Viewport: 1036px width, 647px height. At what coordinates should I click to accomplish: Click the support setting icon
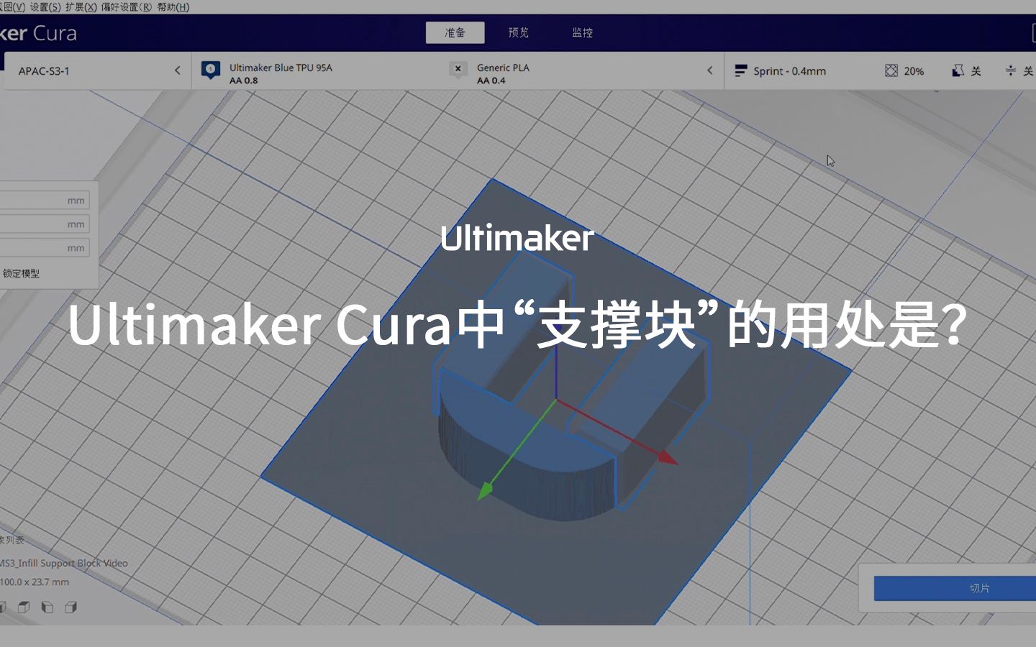(x=958, y=70)
